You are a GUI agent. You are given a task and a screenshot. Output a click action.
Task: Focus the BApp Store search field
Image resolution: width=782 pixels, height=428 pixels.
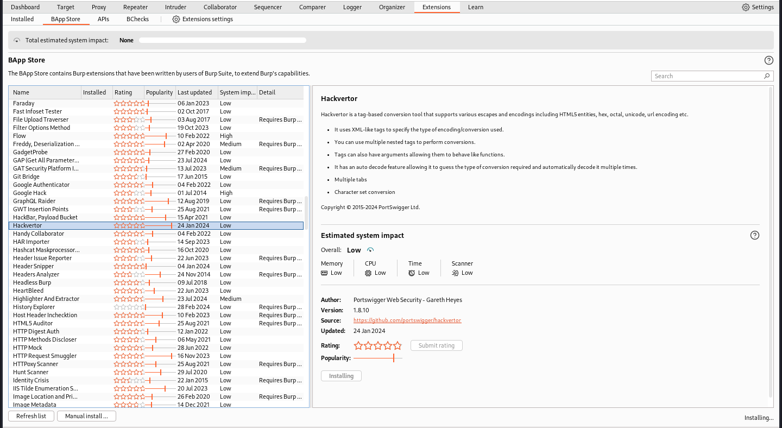click(712, 76)
